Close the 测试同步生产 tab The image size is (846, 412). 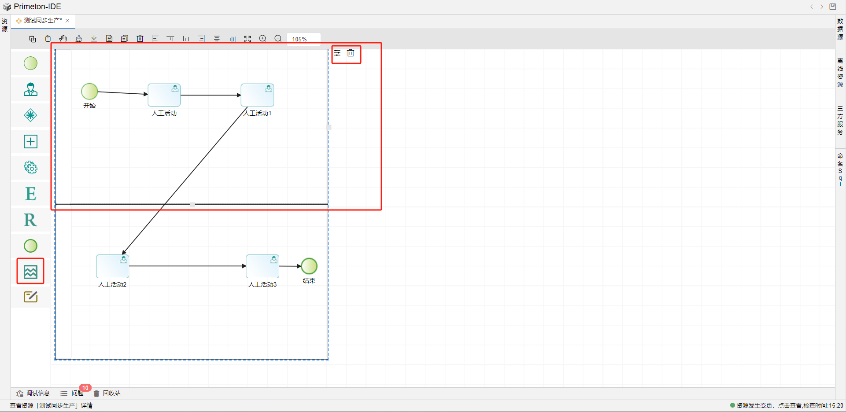pyautogui.click(x=67, y=21)
